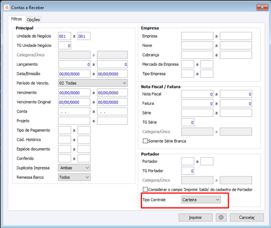271x228 pixels.
Task: Click the first Unidade de Negócio field
Action: point(65,36)
